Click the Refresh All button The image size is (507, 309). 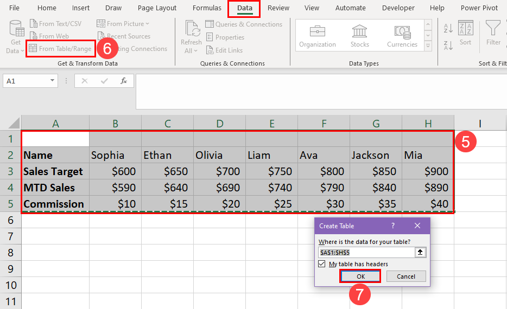click(x=191, y=37)
